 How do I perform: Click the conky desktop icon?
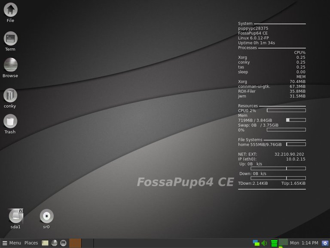(x=10, y=96)
